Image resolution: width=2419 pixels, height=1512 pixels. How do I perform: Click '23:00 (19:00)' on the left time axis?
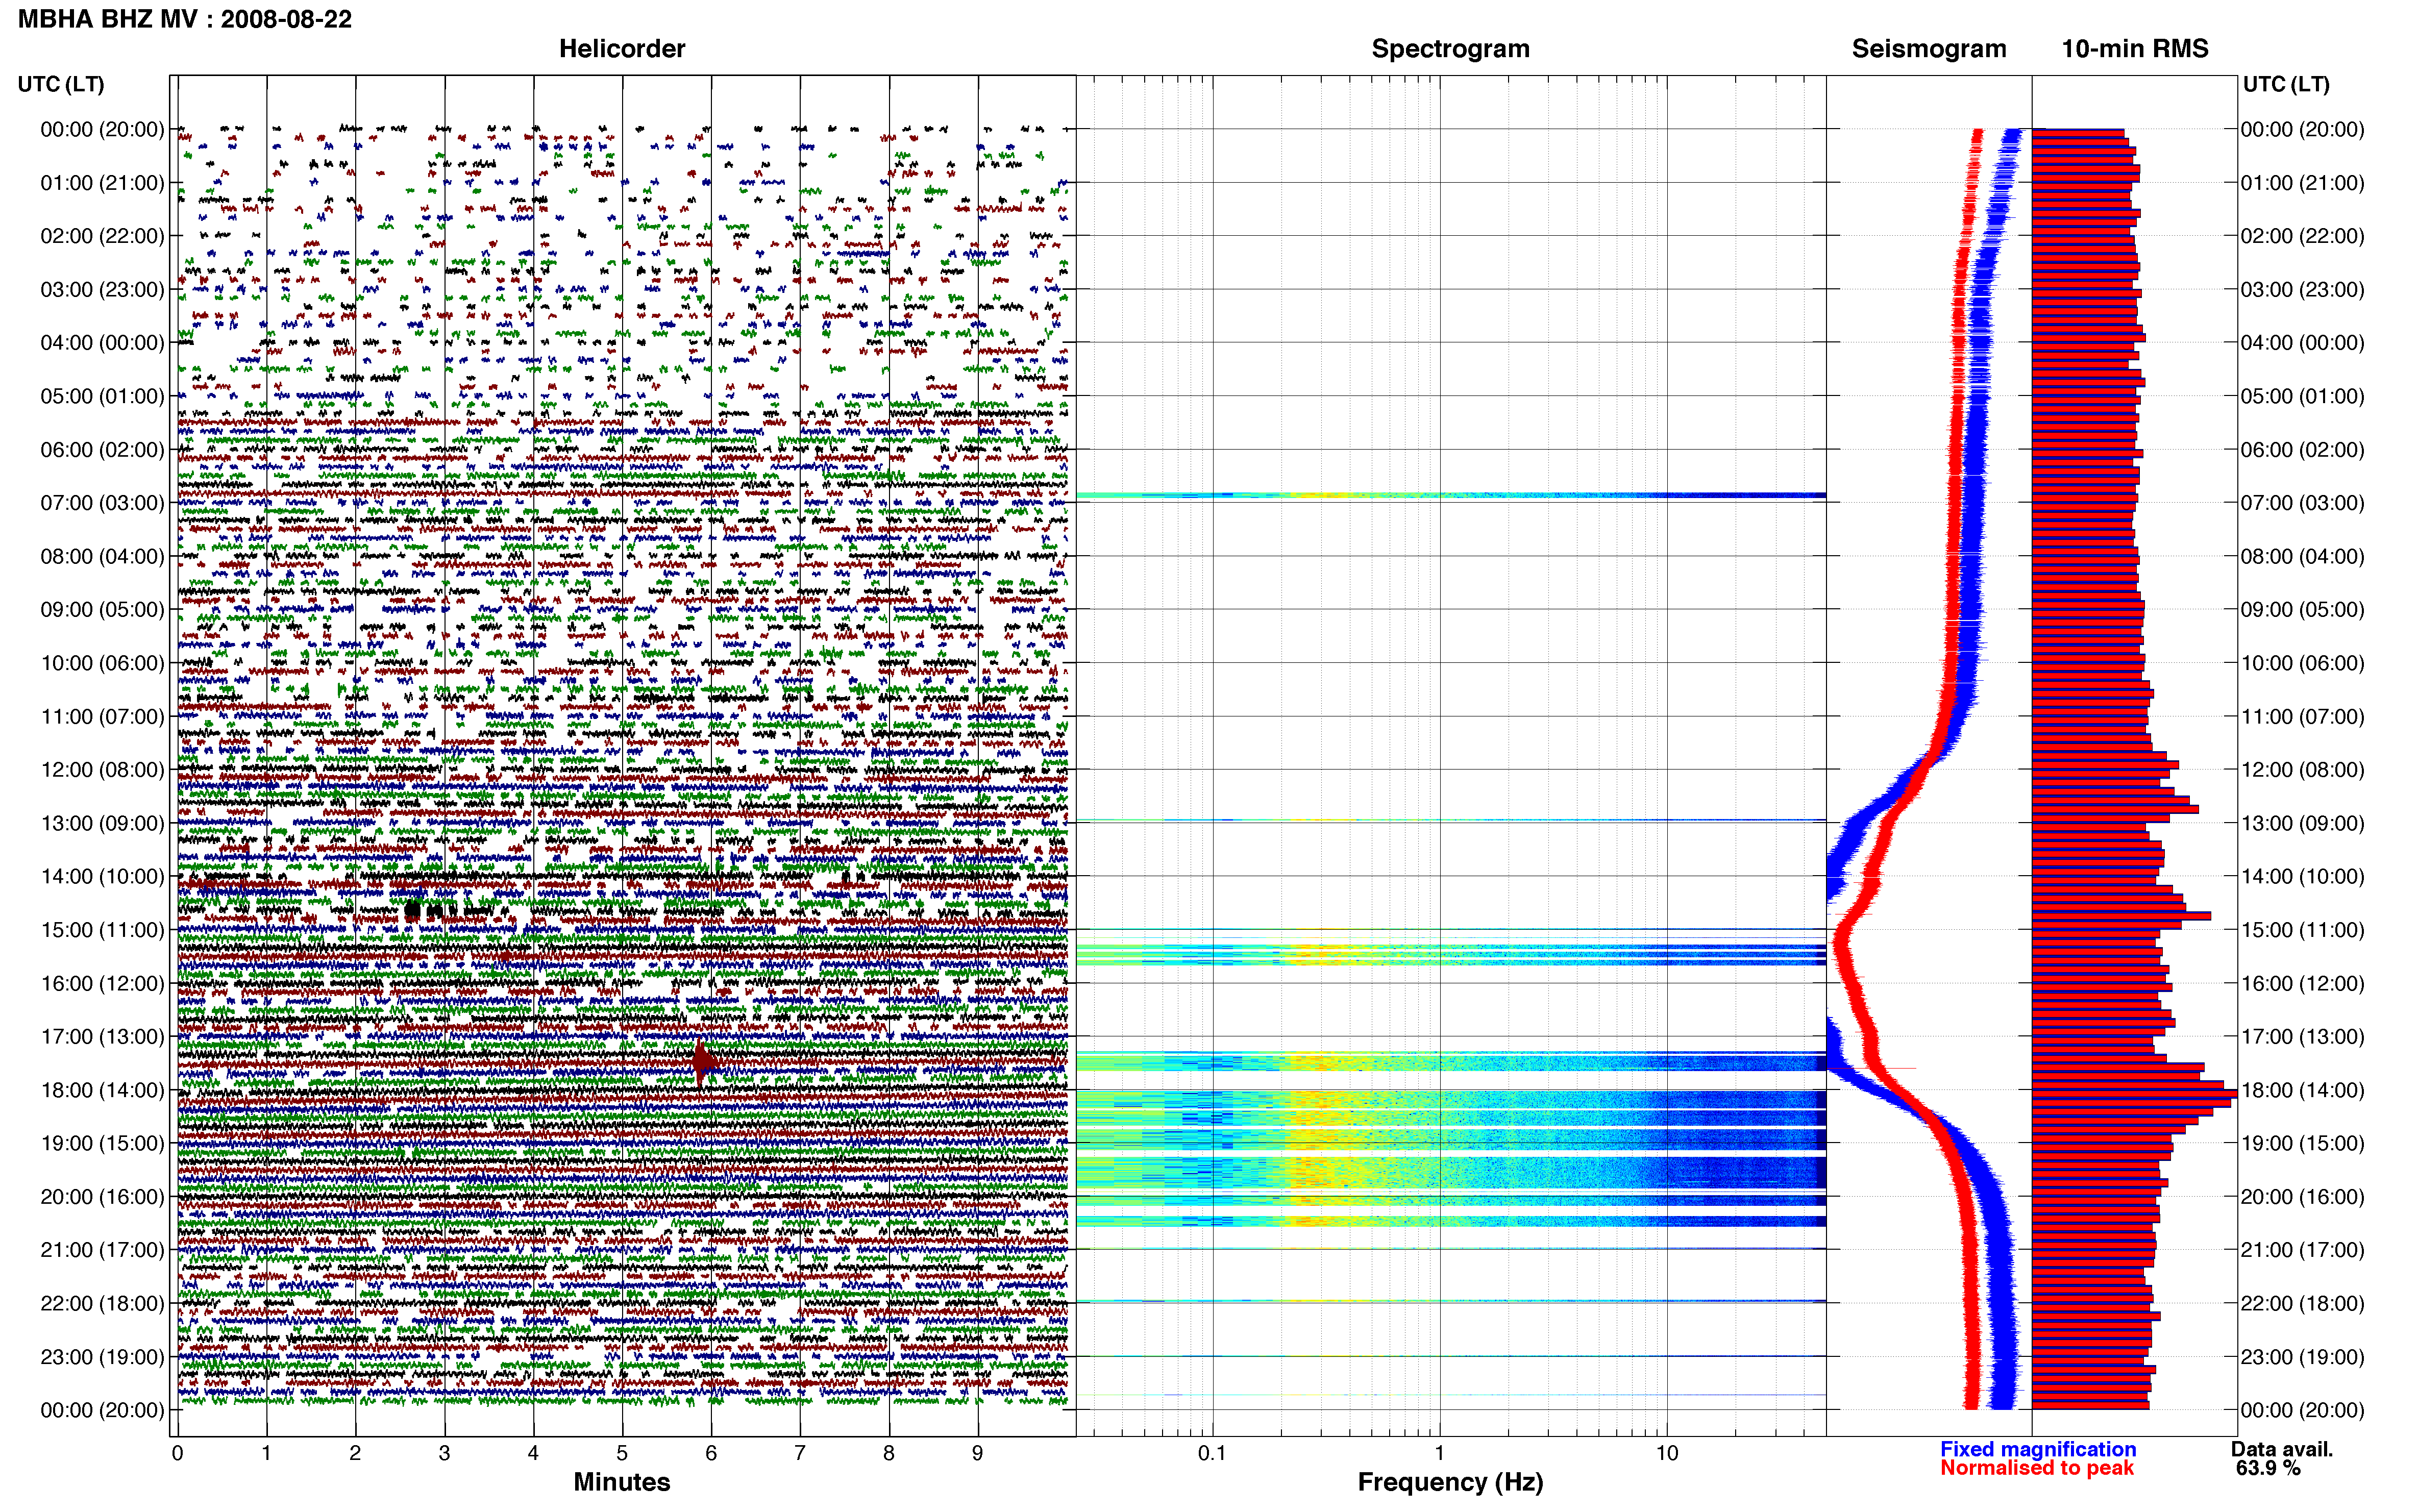pos(102,1357)
